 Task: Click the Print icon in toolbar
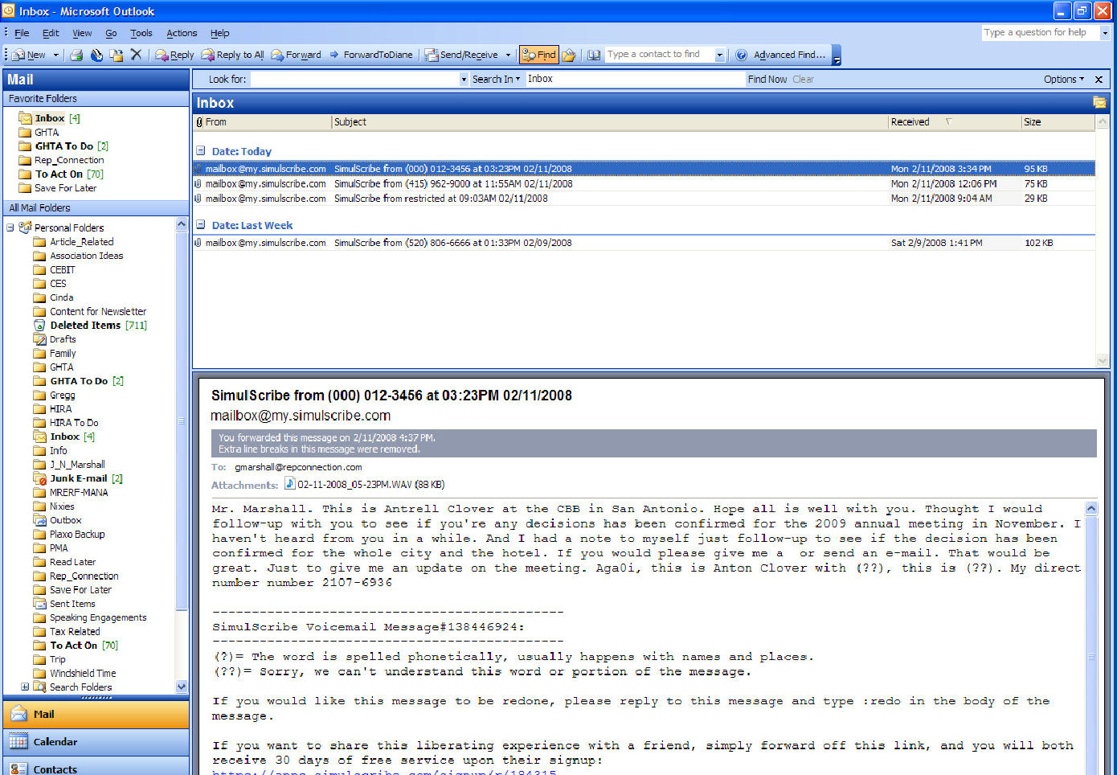pyautogui.click(x=76, y=55)
